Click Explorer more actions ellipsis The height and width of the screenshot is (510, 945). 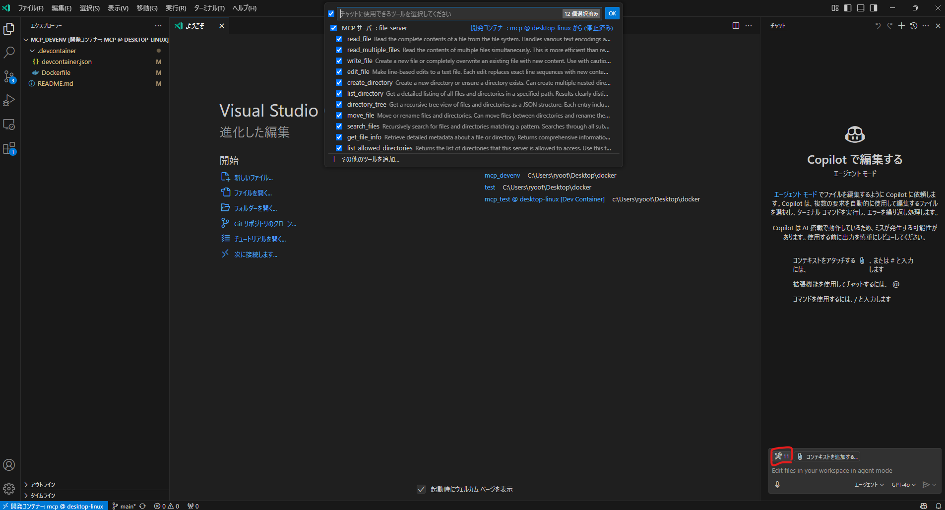[x=158, y=26]
